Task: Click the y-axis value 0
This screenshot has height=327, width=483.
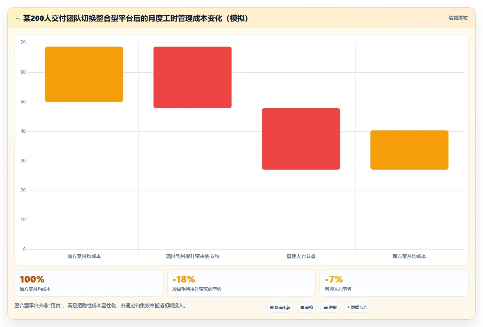Action: [x=25, y=250]
